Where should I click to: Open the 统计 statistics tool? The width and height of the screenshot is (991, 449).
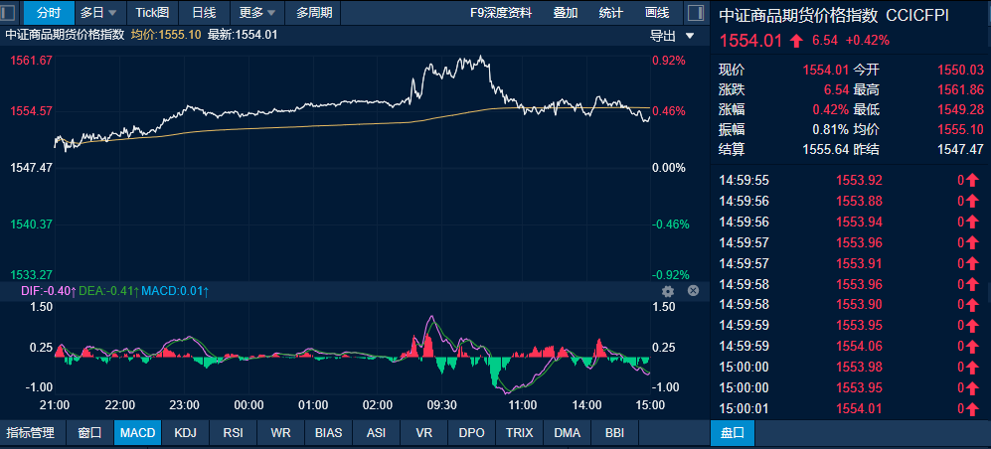coord(610,13)
